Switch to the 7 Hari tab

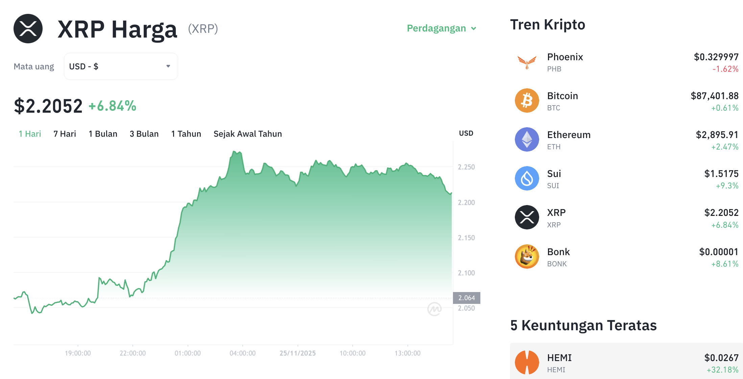pyautogui.click(x=65, y=134)
